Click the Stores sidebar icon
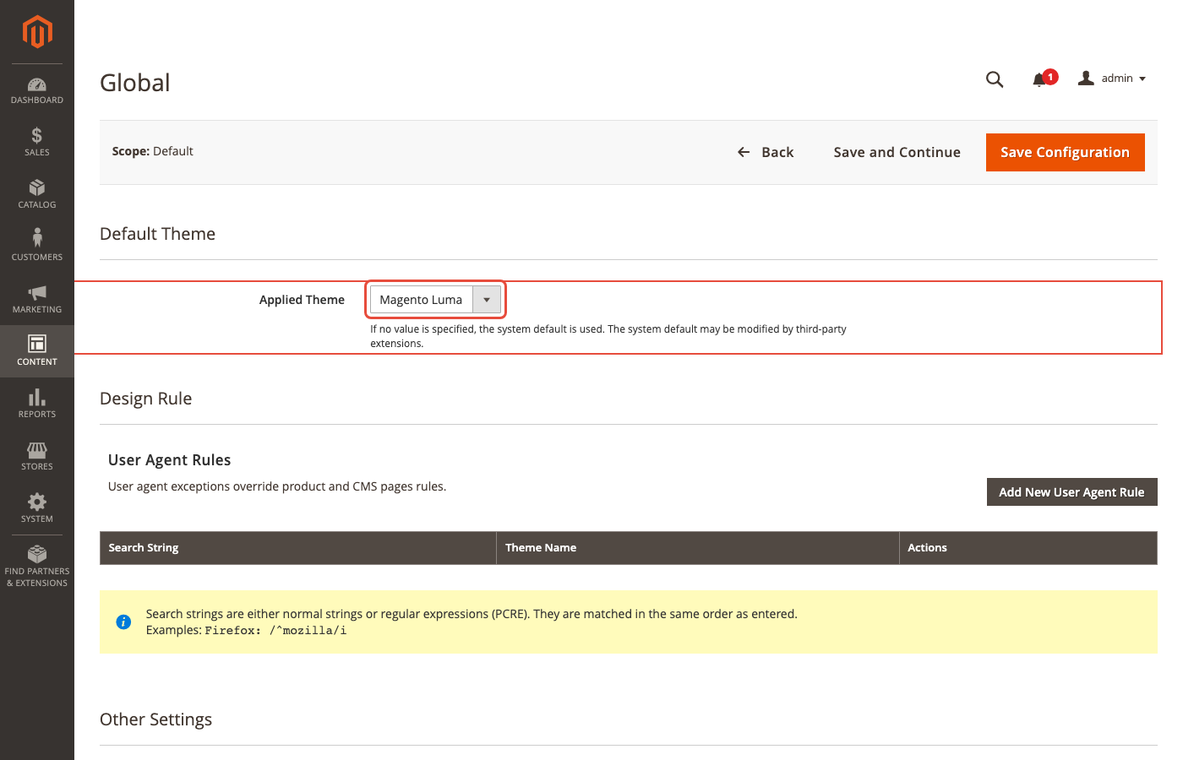Screen dimensions: 1183x760 click(x=37, y=451)
